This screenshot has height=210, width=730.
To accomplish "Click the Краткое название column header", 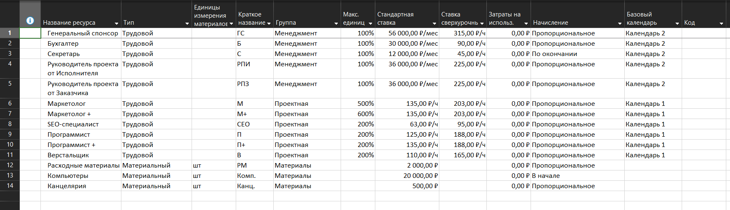I will coord(251,19).
